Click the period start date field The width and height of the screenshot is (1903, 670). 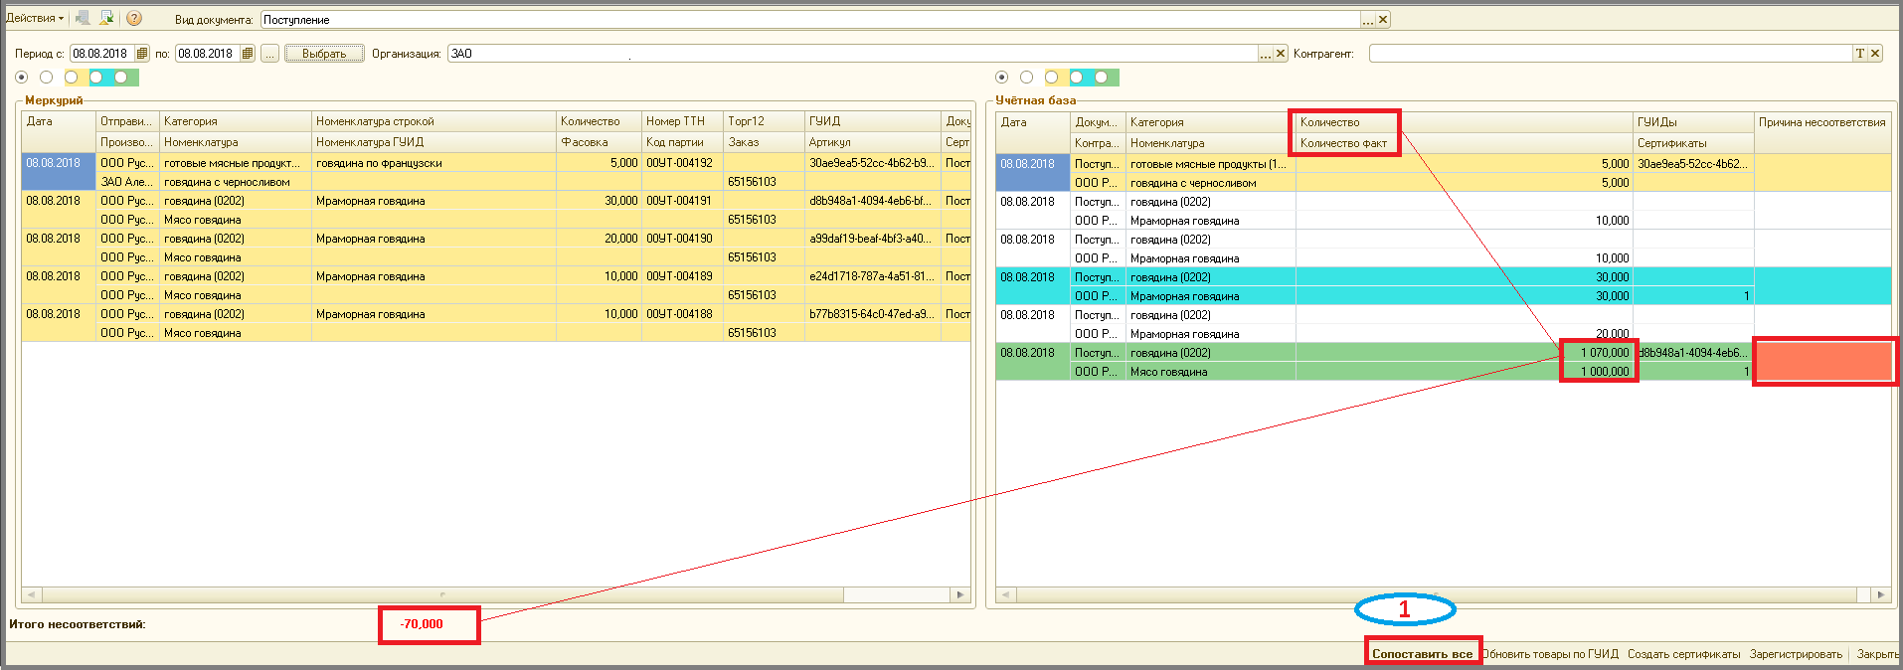click(102, 54)
